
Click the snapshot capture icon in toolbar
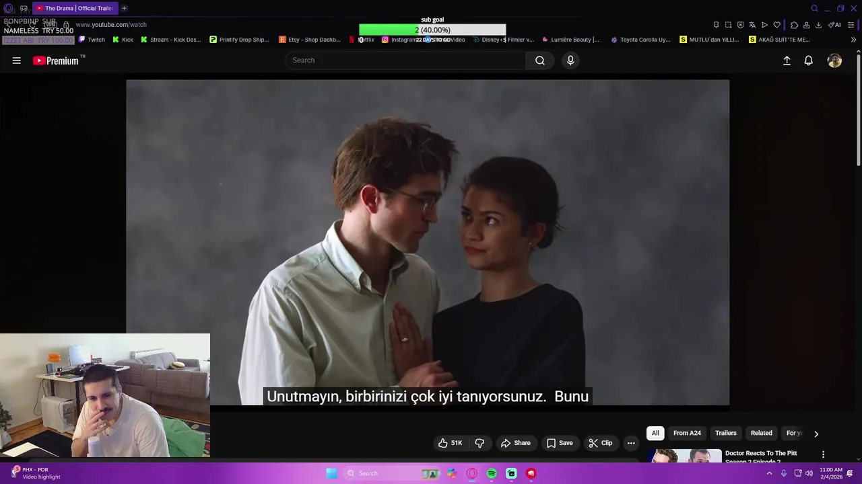pos(728,25)
